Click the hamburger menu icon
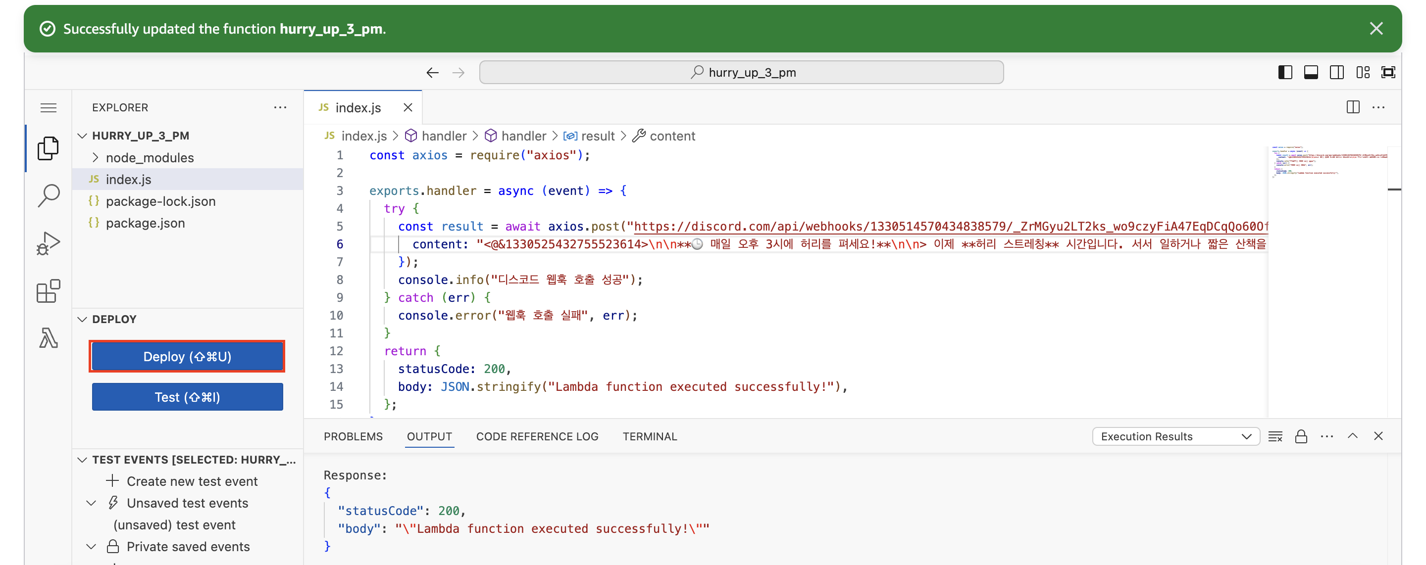The height and width of the screenshot is (565, 1426). [x=49, y=107]
